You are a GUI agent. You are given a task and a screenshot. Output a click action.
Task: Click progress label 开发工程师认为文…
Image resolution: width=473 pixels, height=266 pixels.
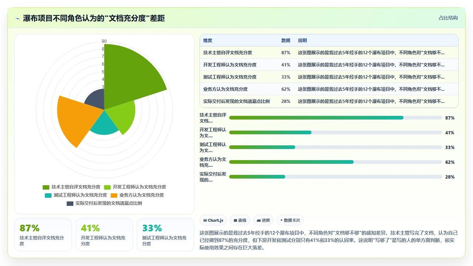point(213,133)
